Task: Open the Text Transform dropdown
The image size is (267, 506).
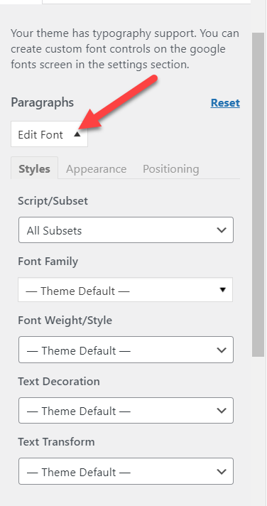Action: pyautogui.click(x=126, y=471)
